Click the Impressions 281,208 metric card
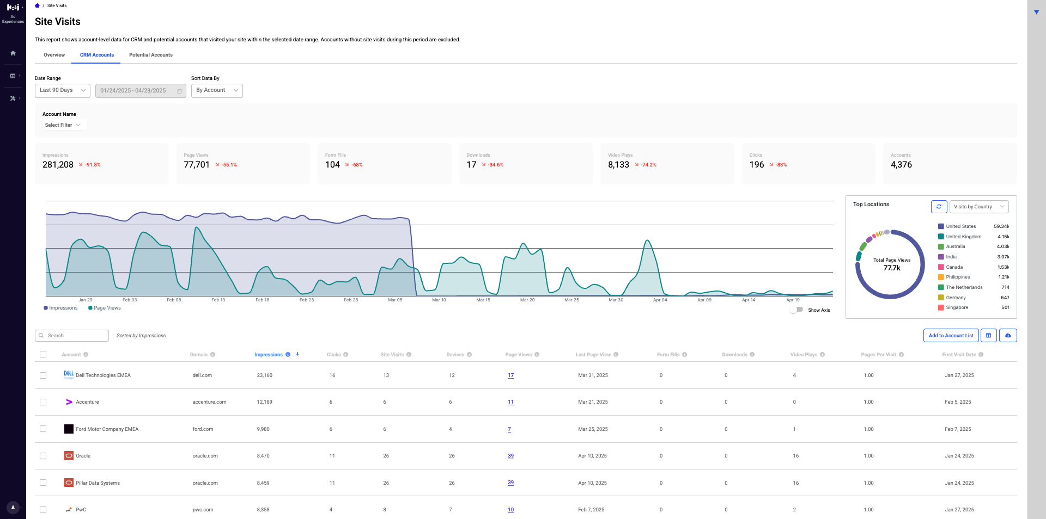The width and height of the screenshot is (1046, 519). click(102, 164)
